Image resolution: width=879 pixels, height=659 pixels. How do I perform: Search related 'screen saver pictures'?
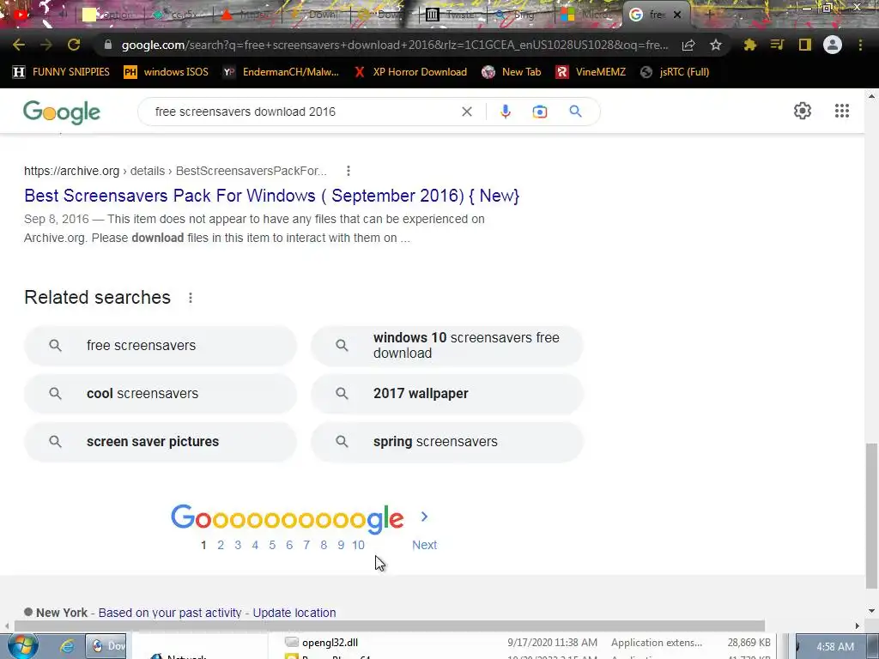tap(161, 442)
